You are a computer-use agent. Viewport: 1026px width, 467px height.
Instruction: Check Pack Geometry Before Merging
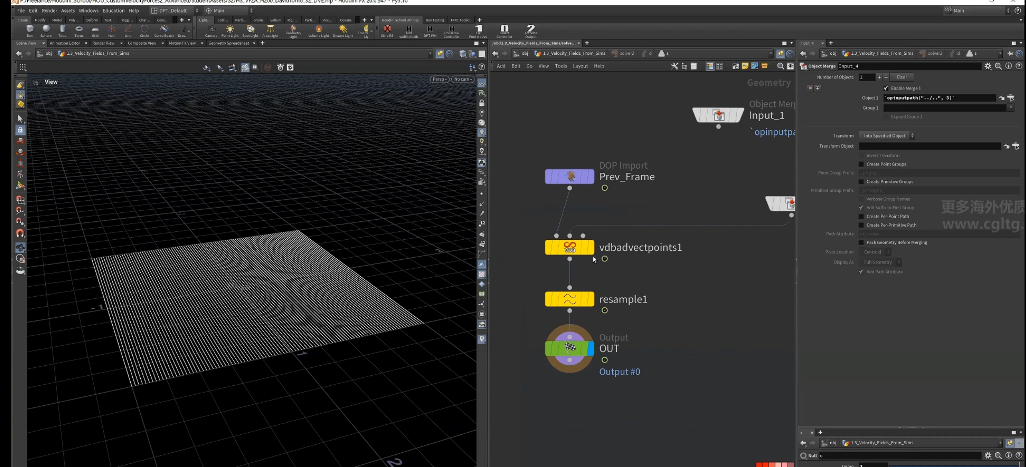pos(861,242)
